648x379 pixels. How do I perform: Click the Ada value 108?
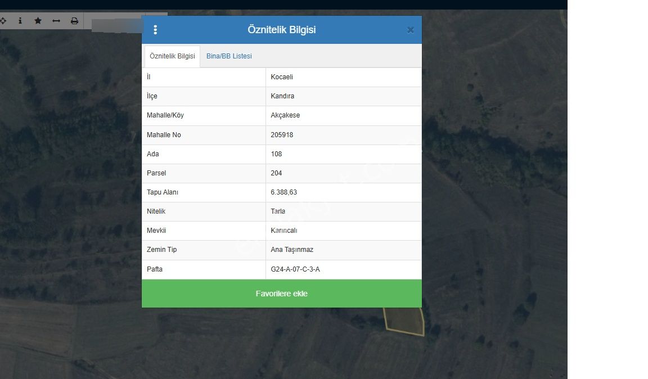point(276,154)
